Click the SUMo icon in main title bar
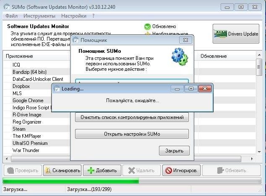Image resolution: width=266 pixels, height=196 pixels. click(7, 7)
